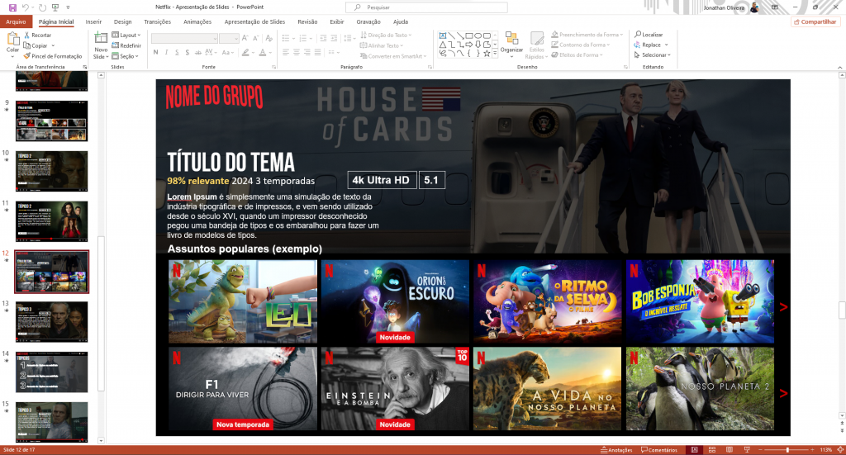Click fit slide to window icon

coord(840,450)
